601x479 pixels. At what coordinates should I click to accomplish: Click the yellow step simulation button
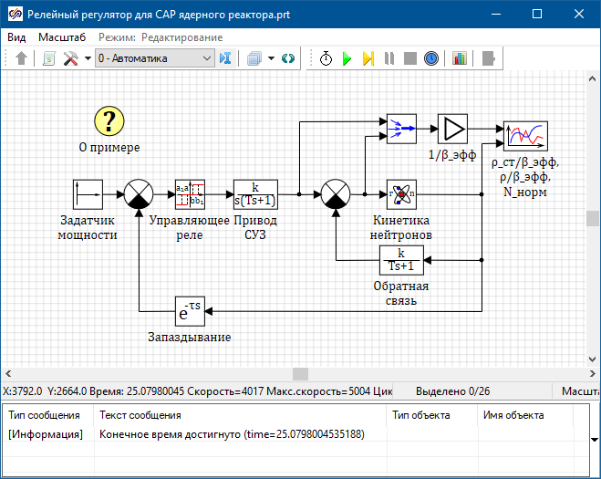(x=368, y=58)
